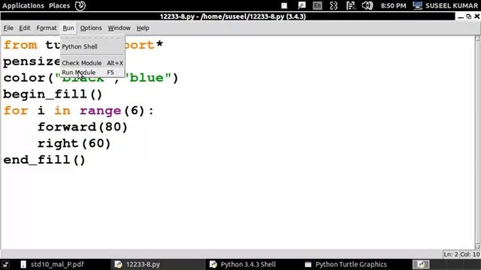Click the Python 3.4.3 Shell taskbar icon

213,264
